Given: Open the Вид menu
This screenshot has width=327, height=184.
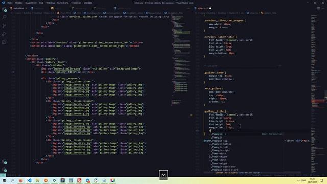Looking at the screenshot, I should coord(41,3).
